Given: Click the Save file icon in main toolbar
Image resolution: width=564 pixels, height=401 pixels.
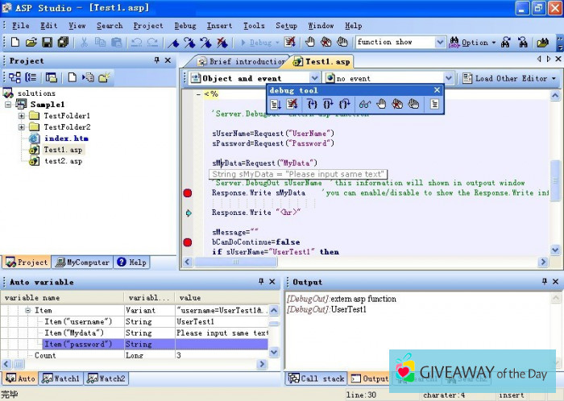Looking at the screenshot, I should pyautogui.click(x=48, y=42).
